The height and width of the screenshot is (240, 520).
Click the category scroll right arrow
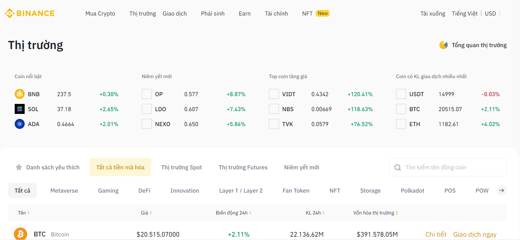pos(502,190)
